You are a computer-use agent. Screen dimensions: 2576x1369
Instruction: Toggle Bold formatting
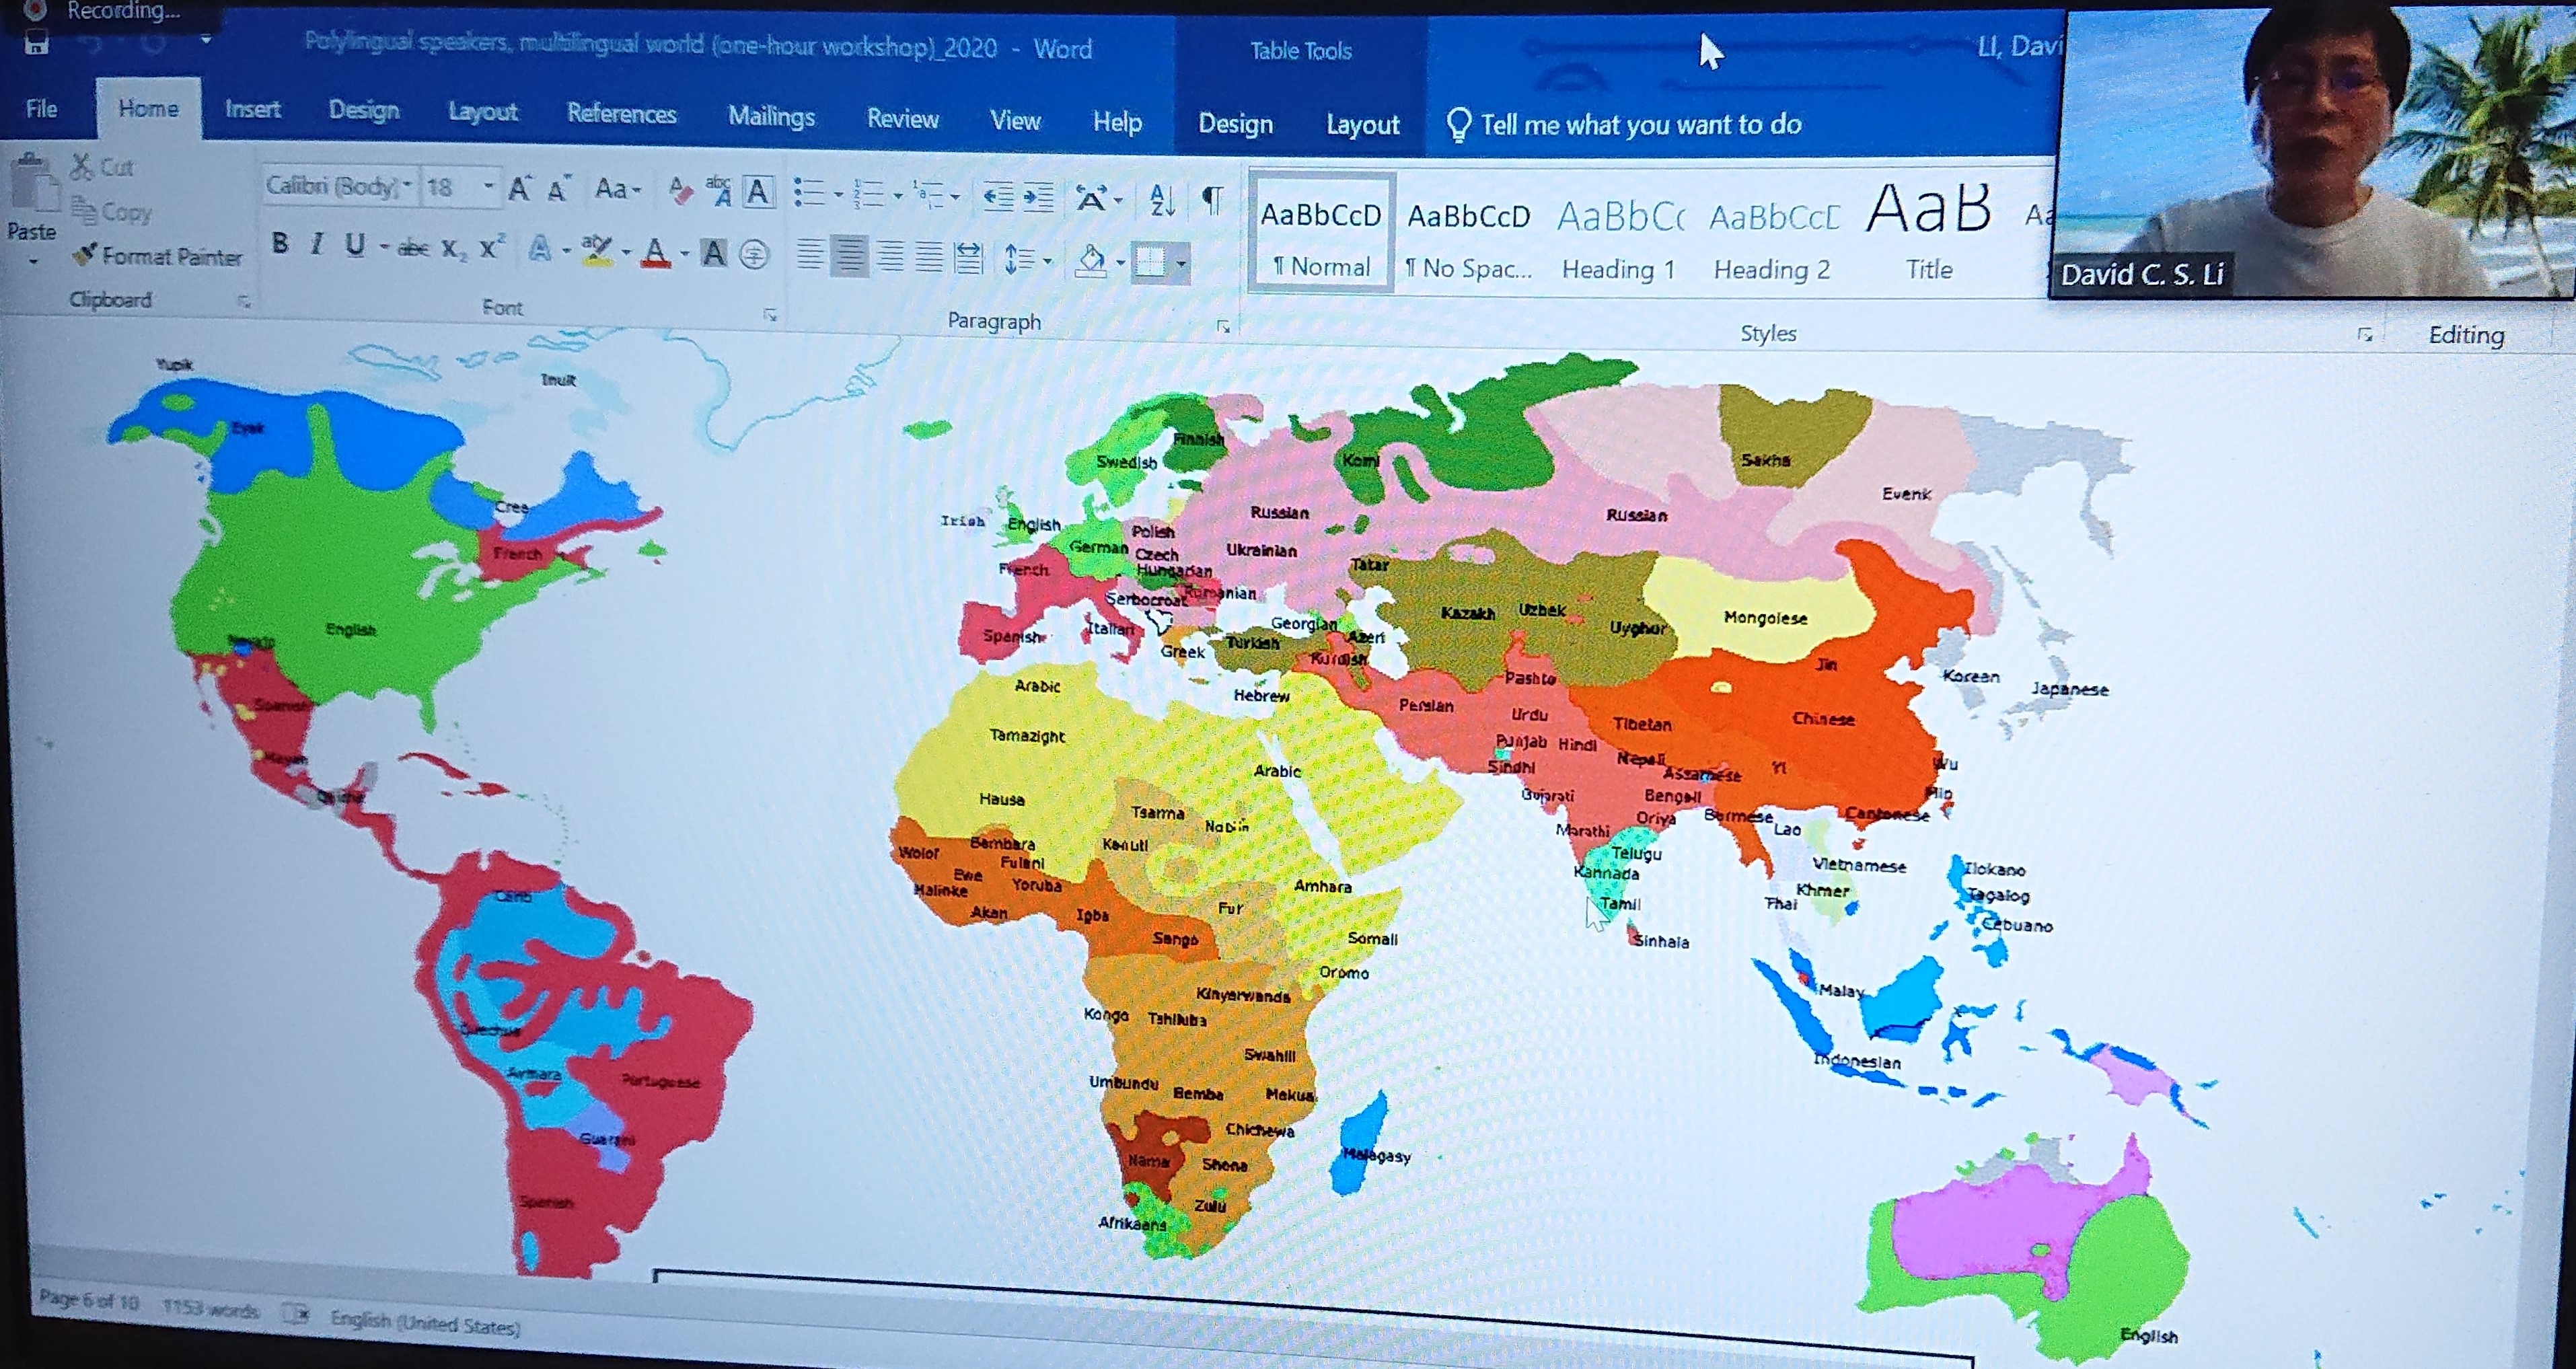280,243
